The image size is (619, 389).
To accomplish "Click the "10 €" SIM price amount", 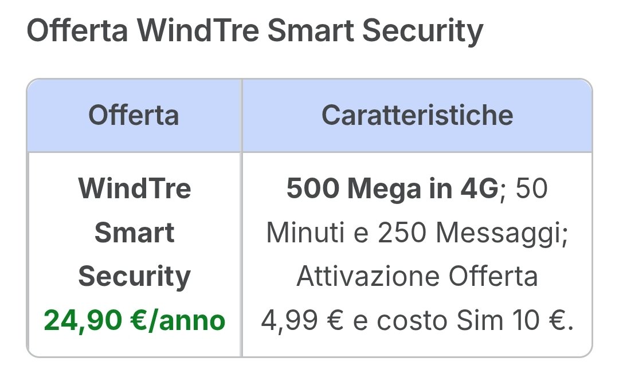I will 543,321.
